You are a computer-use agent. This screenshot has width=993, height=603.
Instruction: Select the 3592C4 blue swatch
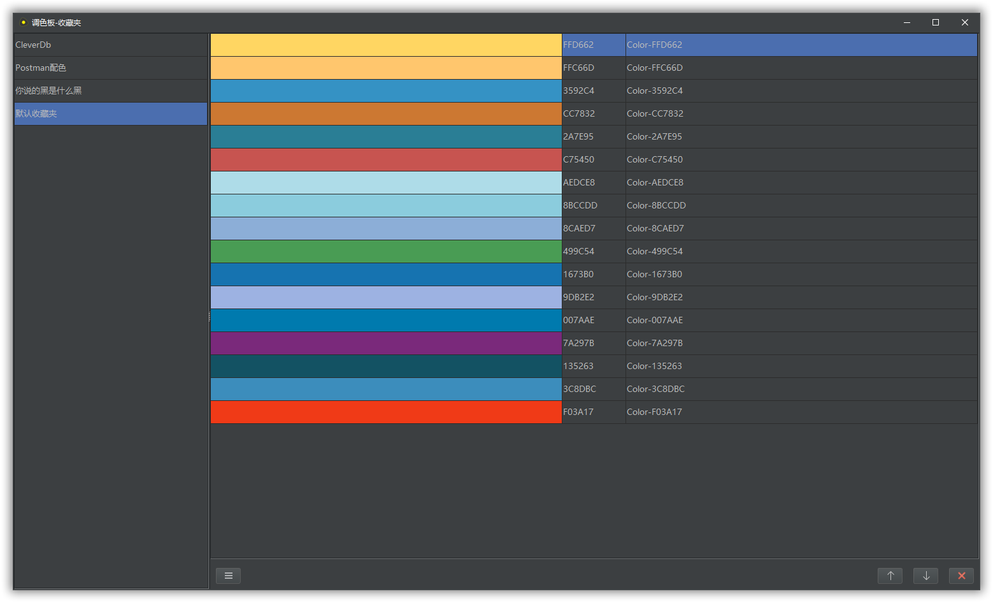tap(386, 91)
